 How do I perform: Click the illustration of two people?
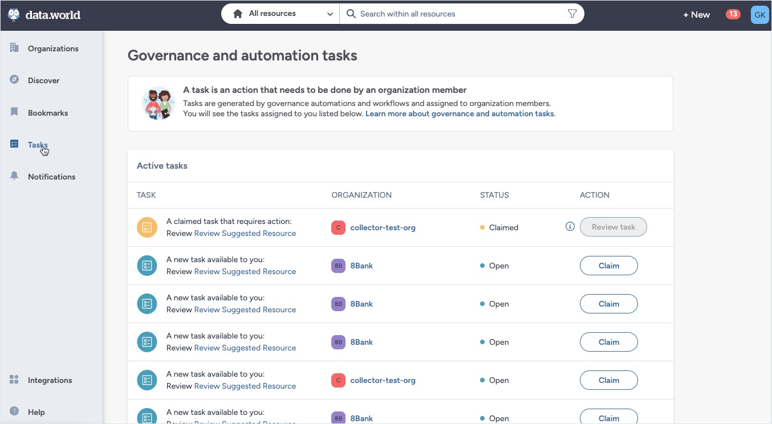pos(158,103)
